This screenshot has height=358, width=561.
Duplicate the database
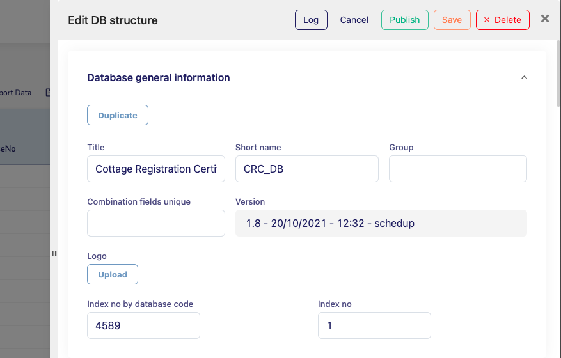coord(118,115)
